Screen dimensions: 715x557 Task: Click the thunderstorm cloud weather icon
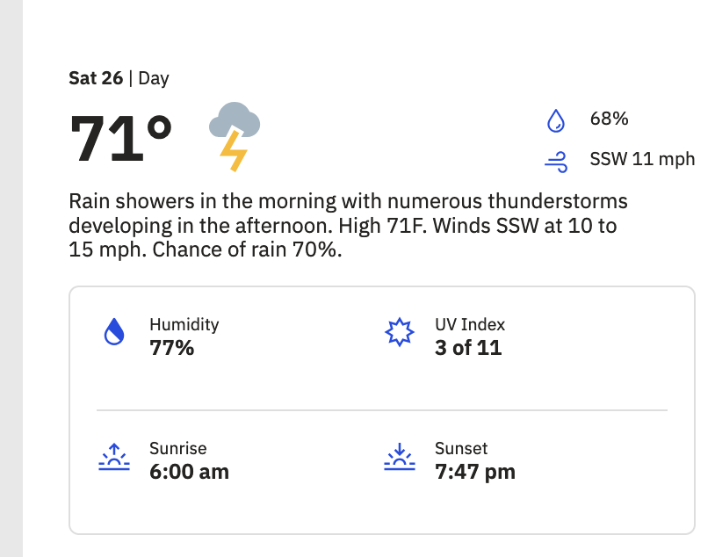click(235, 137)
